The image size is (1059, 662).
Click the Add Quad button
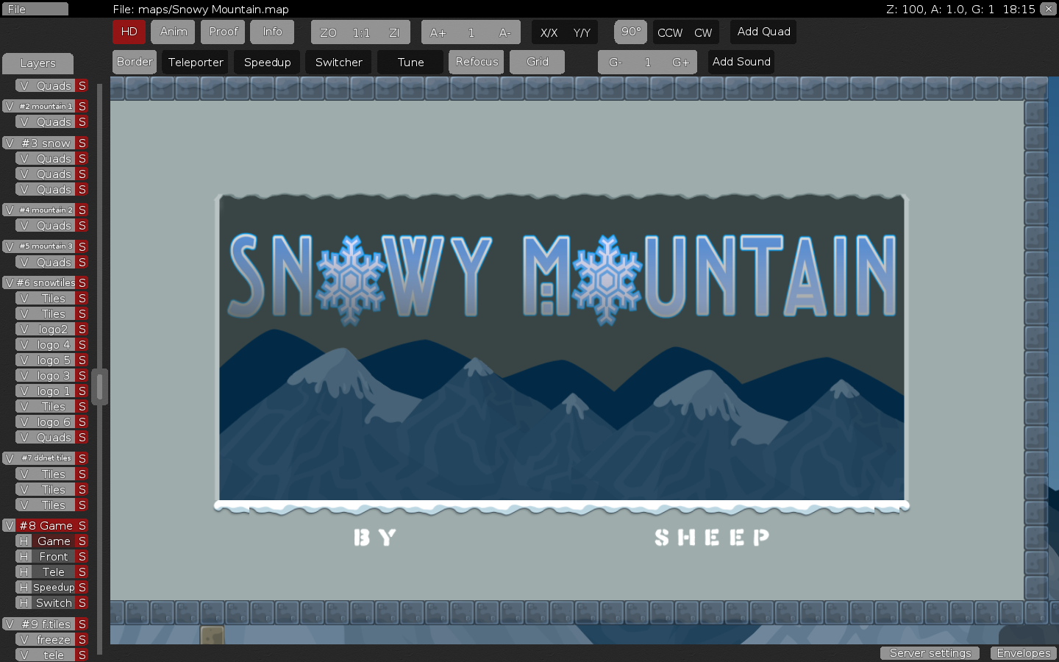(x=763, y=32)
